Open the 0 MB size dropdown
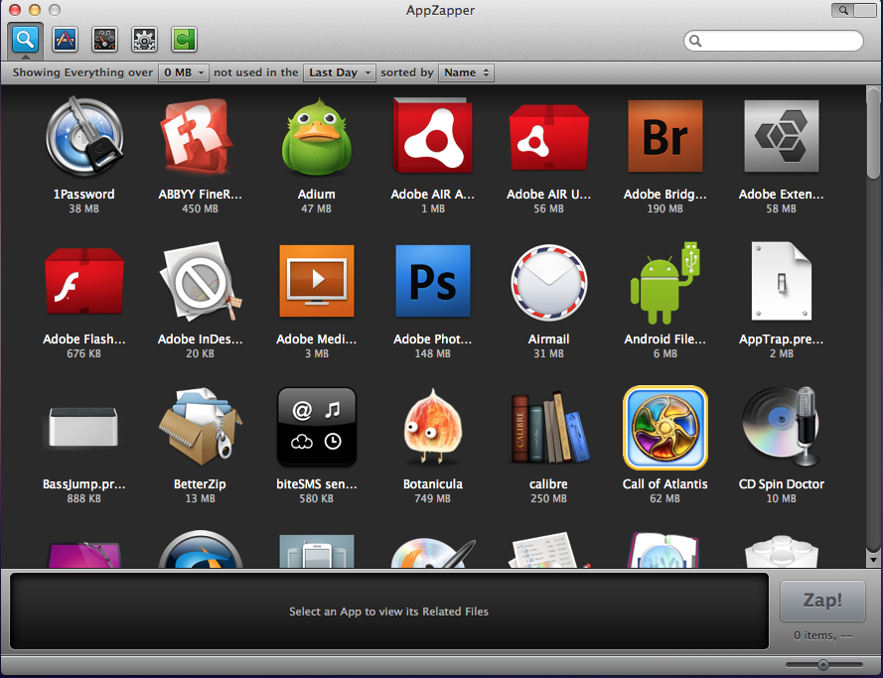 coord(184,72)
